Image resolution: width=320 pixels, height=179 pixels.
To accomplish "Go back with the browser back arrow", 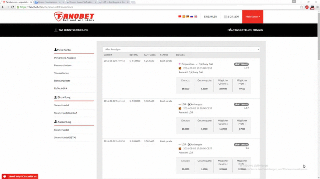I will point(3,7).
